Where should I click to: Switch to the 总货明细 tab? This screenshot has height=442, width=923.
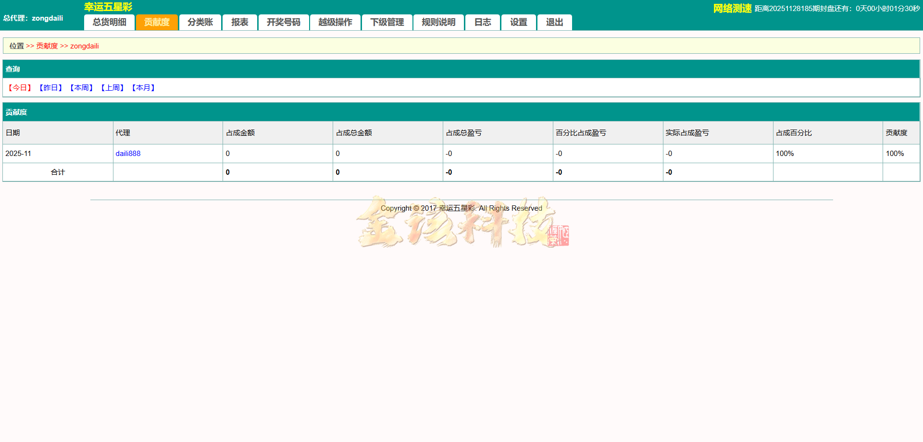(x=109, y=22)
